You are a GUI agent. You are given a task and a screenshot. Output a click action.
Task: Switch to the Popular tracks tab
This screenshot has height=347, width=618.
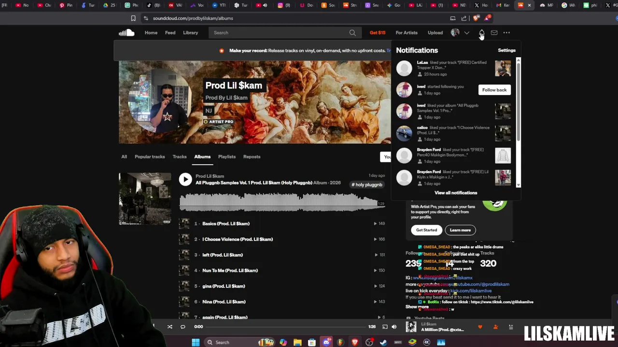coord(150,157)
